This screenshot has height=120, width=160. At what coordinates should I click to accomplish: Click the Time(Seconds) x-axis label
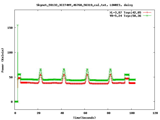(x=84, y=118)
